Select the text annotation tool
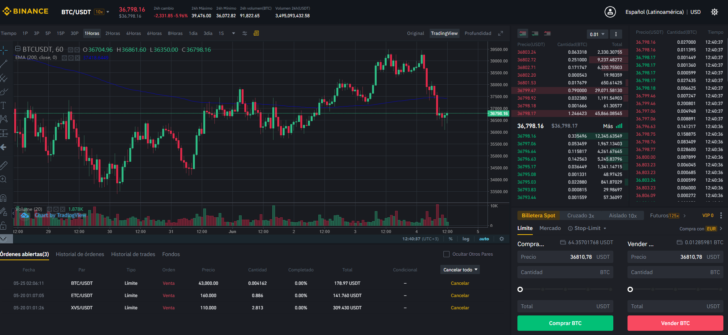This screenshot has height=335, width=728. [x=3, y=105]
